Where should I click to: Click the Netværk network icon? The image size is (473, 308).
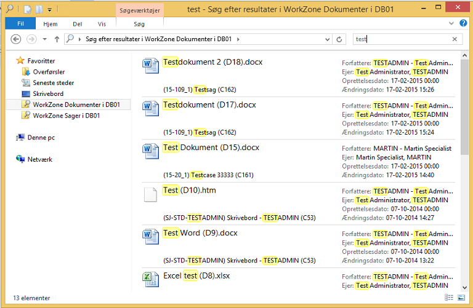coord(20,159)
